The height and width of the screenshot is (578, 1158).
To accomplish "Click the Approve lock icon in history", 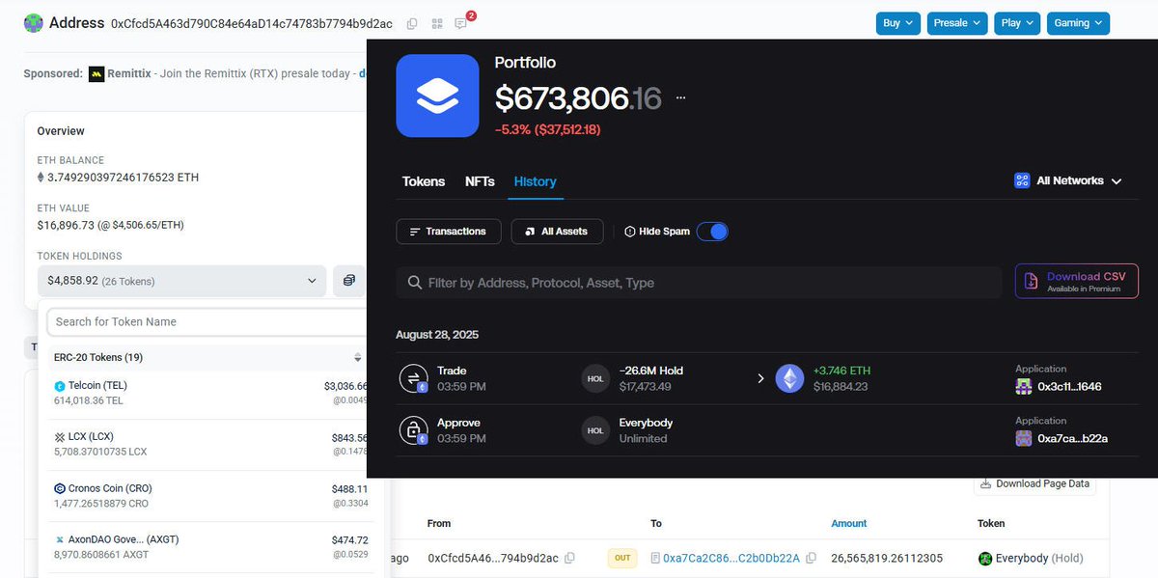I will pos(413,430).
